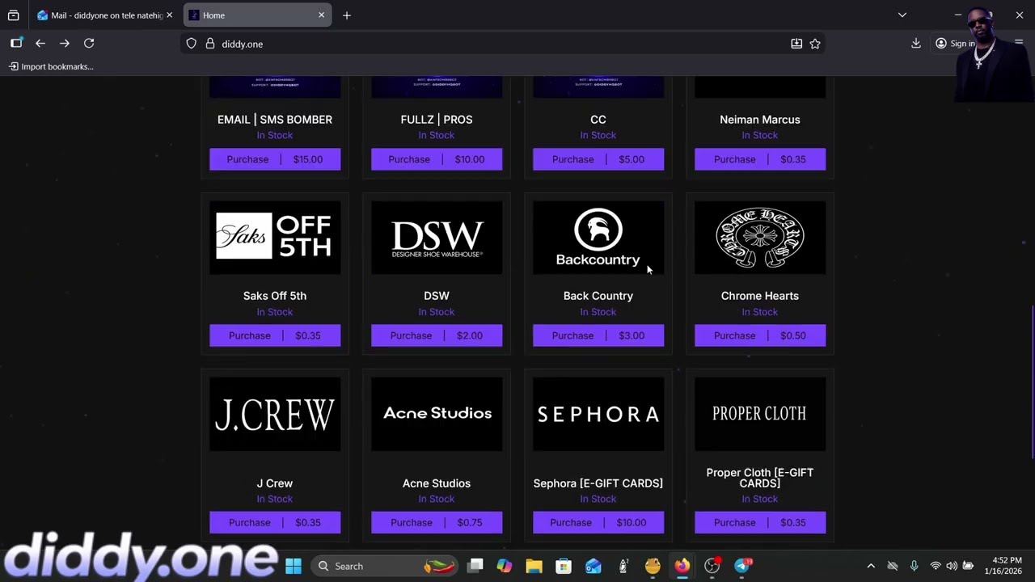Viewport: 1035px width, 582px height.
Task: Open Microsoft Store from the taskbar
Action: [564, 566]
